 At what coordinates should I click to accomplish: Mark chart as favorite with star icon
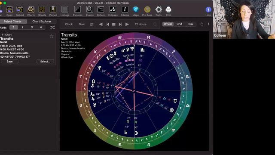coord(52,36)
